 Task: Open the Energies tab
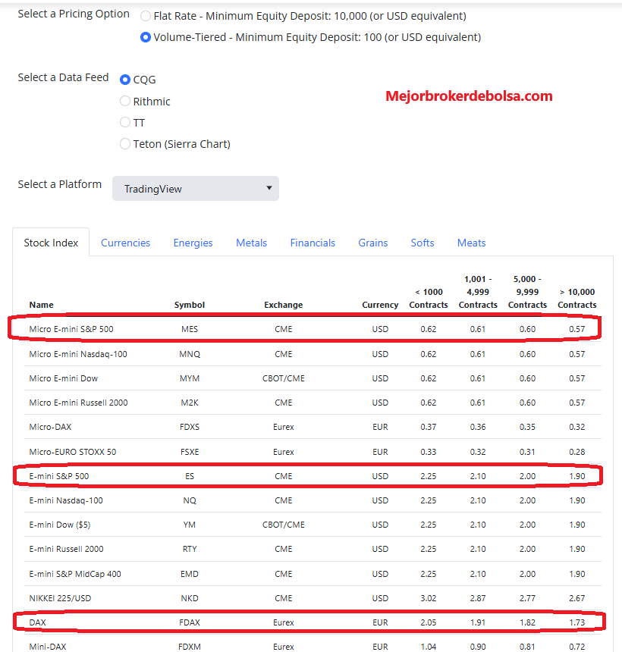[193, 243]
